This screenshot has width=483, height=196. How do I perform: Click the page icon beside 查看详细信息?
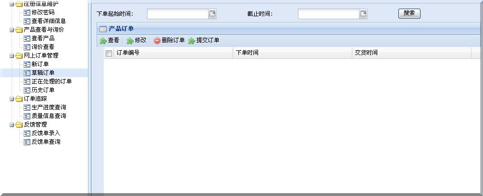pos(27,21)
